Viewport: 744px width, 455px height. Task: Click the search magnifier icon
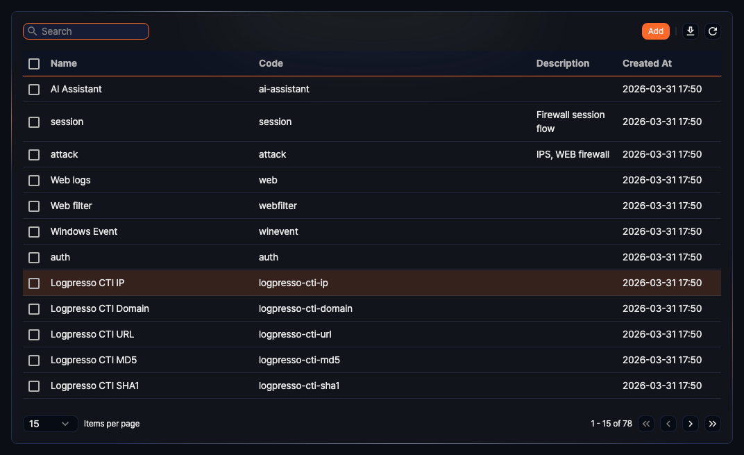coord(31,31)
